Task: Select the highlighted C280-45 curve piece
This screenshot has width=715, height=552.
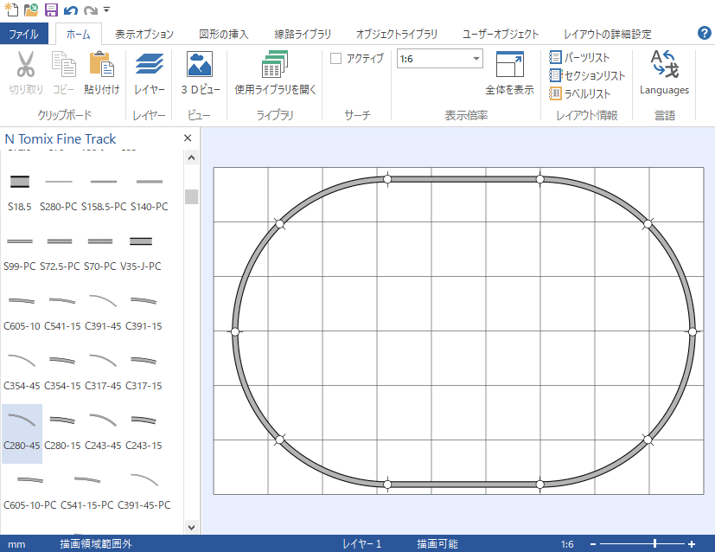Action: [22, 433]
